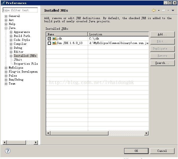The image size is (178, 159).
Task: Select the Sun JDK 1.6.0_13 row name
Action: click(x=70, y=43)
